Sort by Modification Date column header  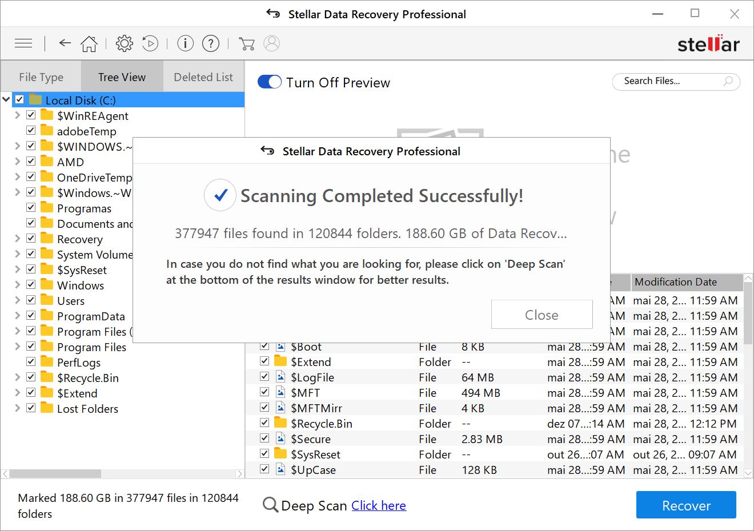687,282
